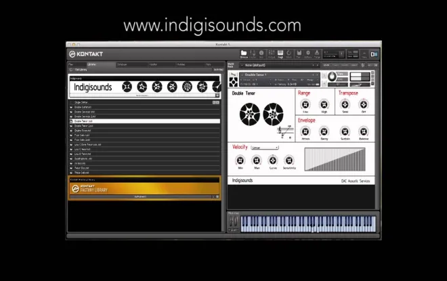The height and width of the screenshot is (281, 447).
Task: Click the Range Low knob
Action: 305,104
